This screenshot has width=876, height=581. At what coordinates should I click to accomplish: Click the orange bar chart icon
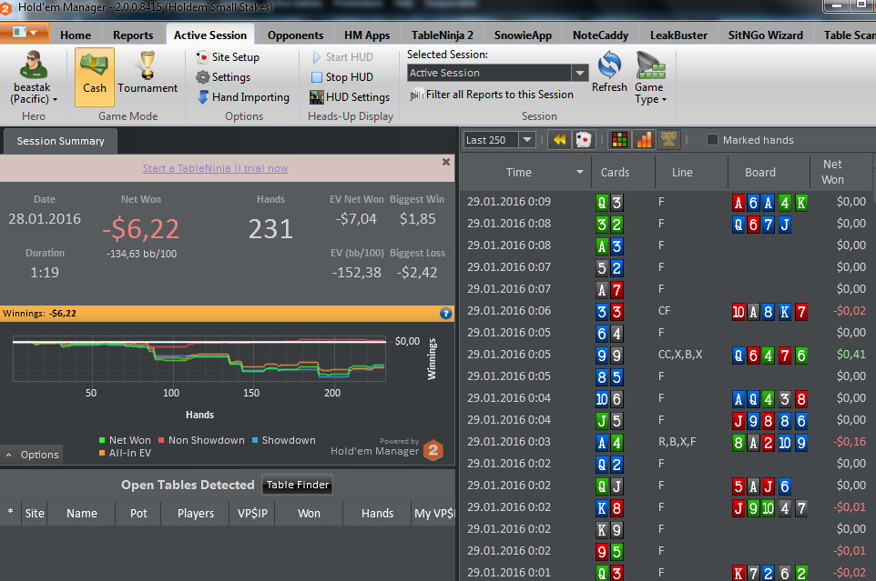point(644,139)
